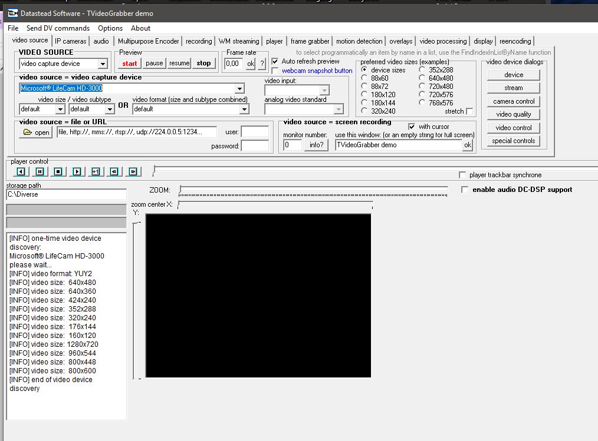Click the fast forward player control icon

click(x=133, y=172)
